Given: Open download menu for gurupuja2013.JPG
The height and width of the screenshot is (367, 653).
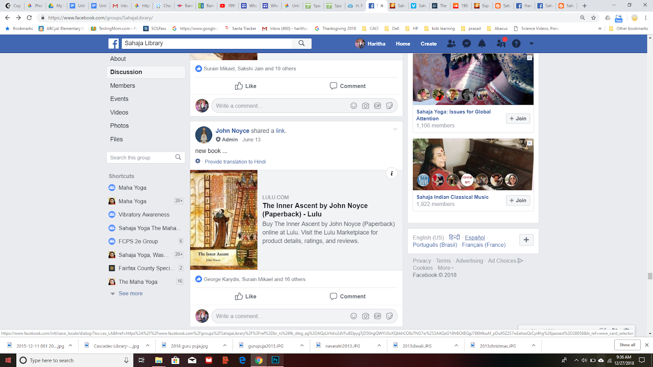Looking at the screenshot, I should tap(302, 345).
